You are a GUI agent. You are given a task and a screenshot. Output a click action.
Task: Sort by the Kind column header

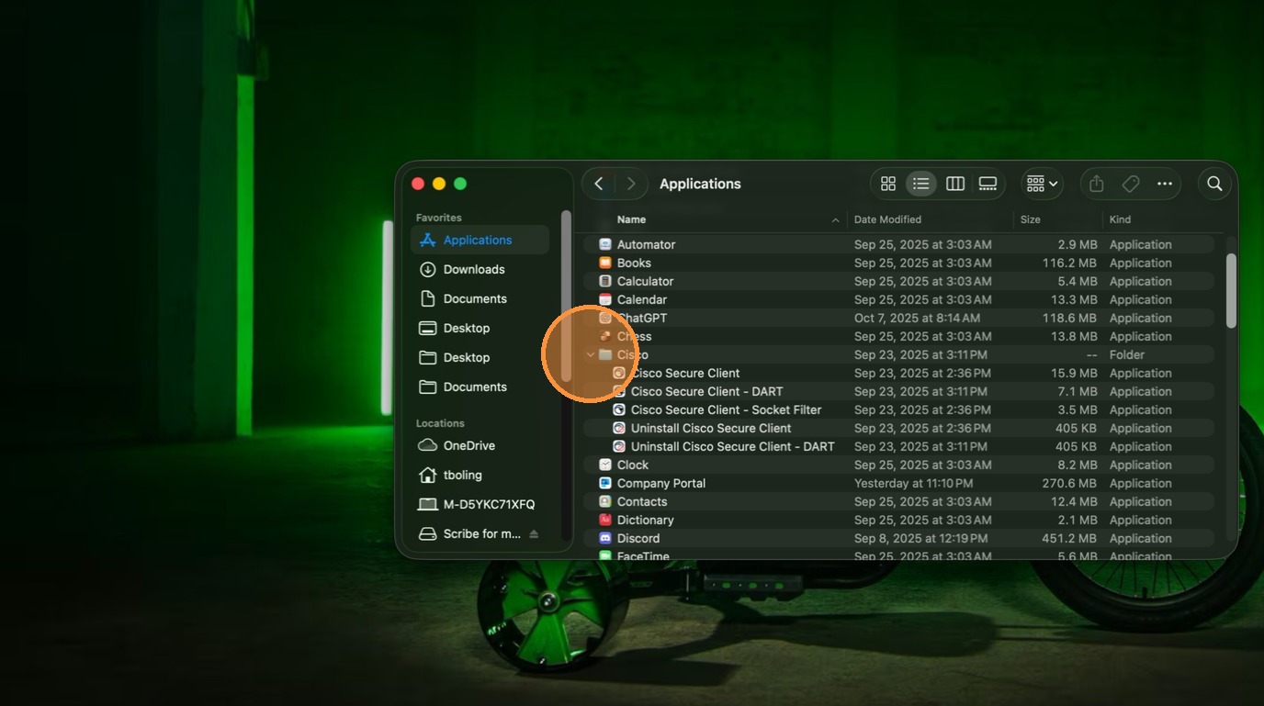pyautogui.click(x=1120, y=219)
